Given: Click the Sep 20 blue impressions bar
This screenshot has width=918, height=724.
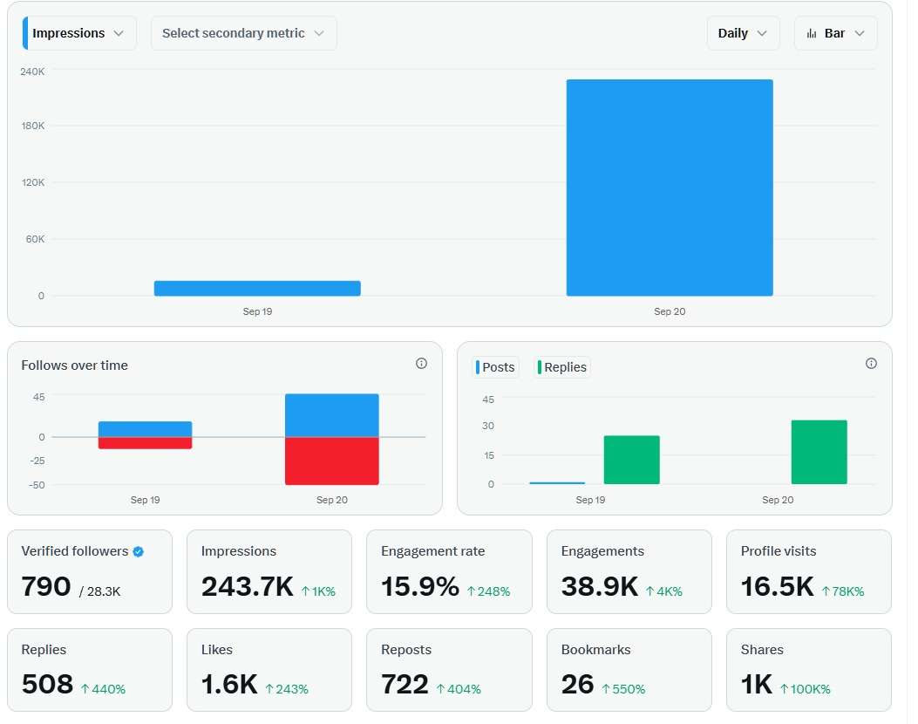Looking at the screenshot, I should point(669,188).
